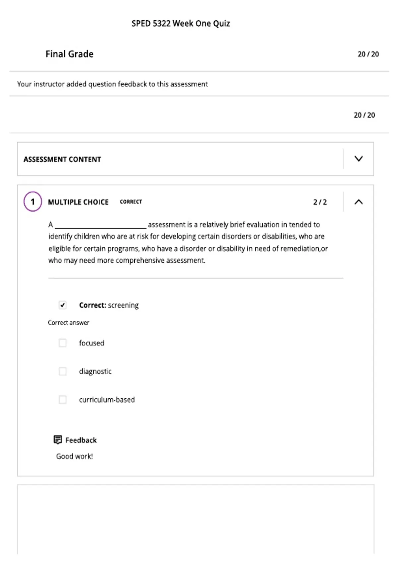Click the Feedback label text
Viewport: 398px width, 564px height.
pos(81,440)
